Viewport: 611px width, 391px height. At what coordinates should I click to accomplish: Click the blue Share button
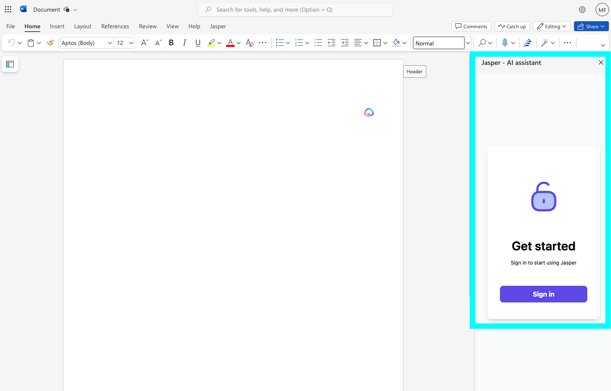(591, 26)
